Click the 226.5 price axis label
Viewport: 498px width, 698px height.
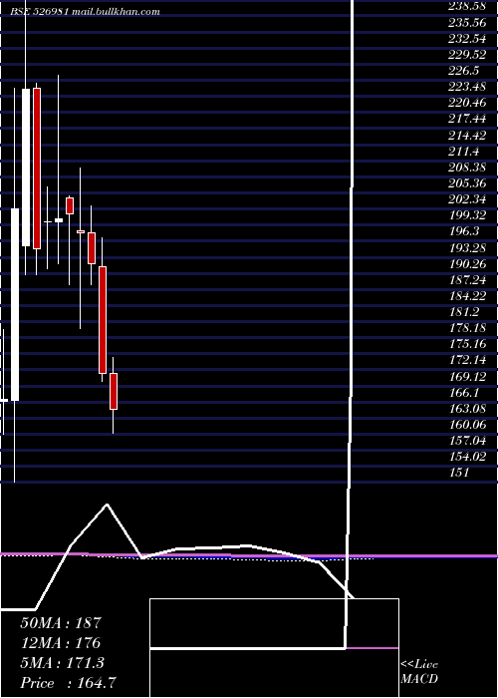[464, 71]
